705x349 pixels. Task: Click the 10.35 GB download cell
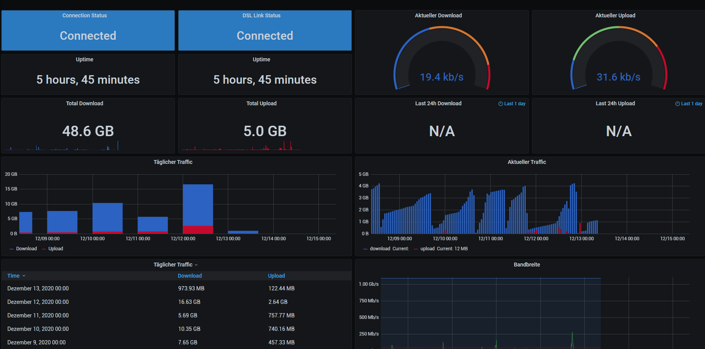pyautogui.click(x=189, y=329)
